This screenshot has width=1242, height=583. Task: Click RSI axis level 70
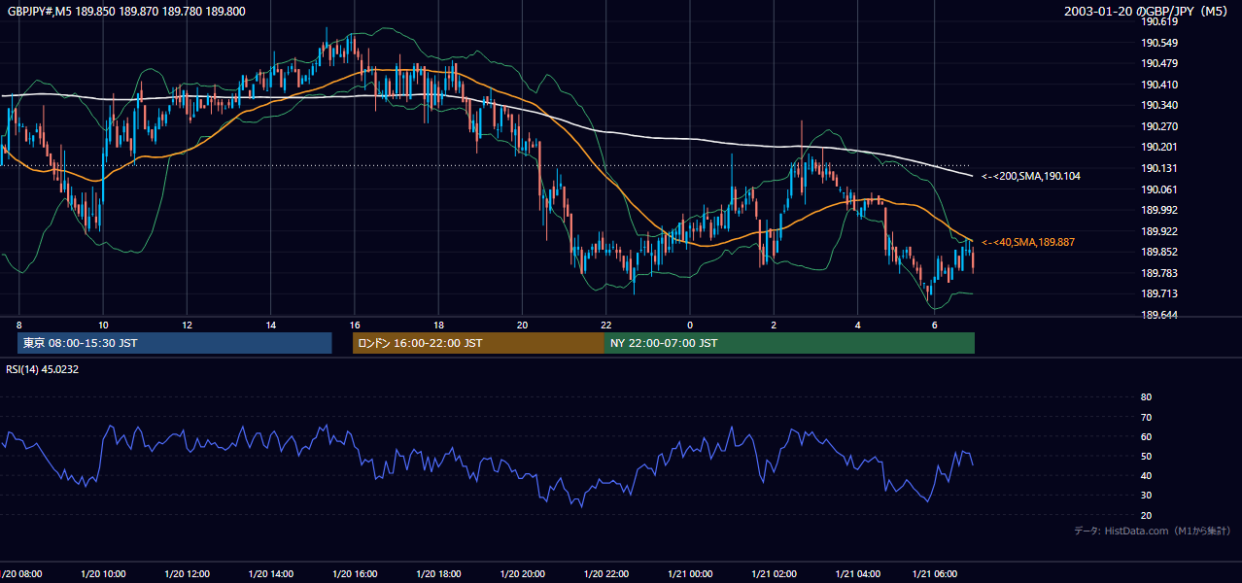click(x=1147, y=417)
